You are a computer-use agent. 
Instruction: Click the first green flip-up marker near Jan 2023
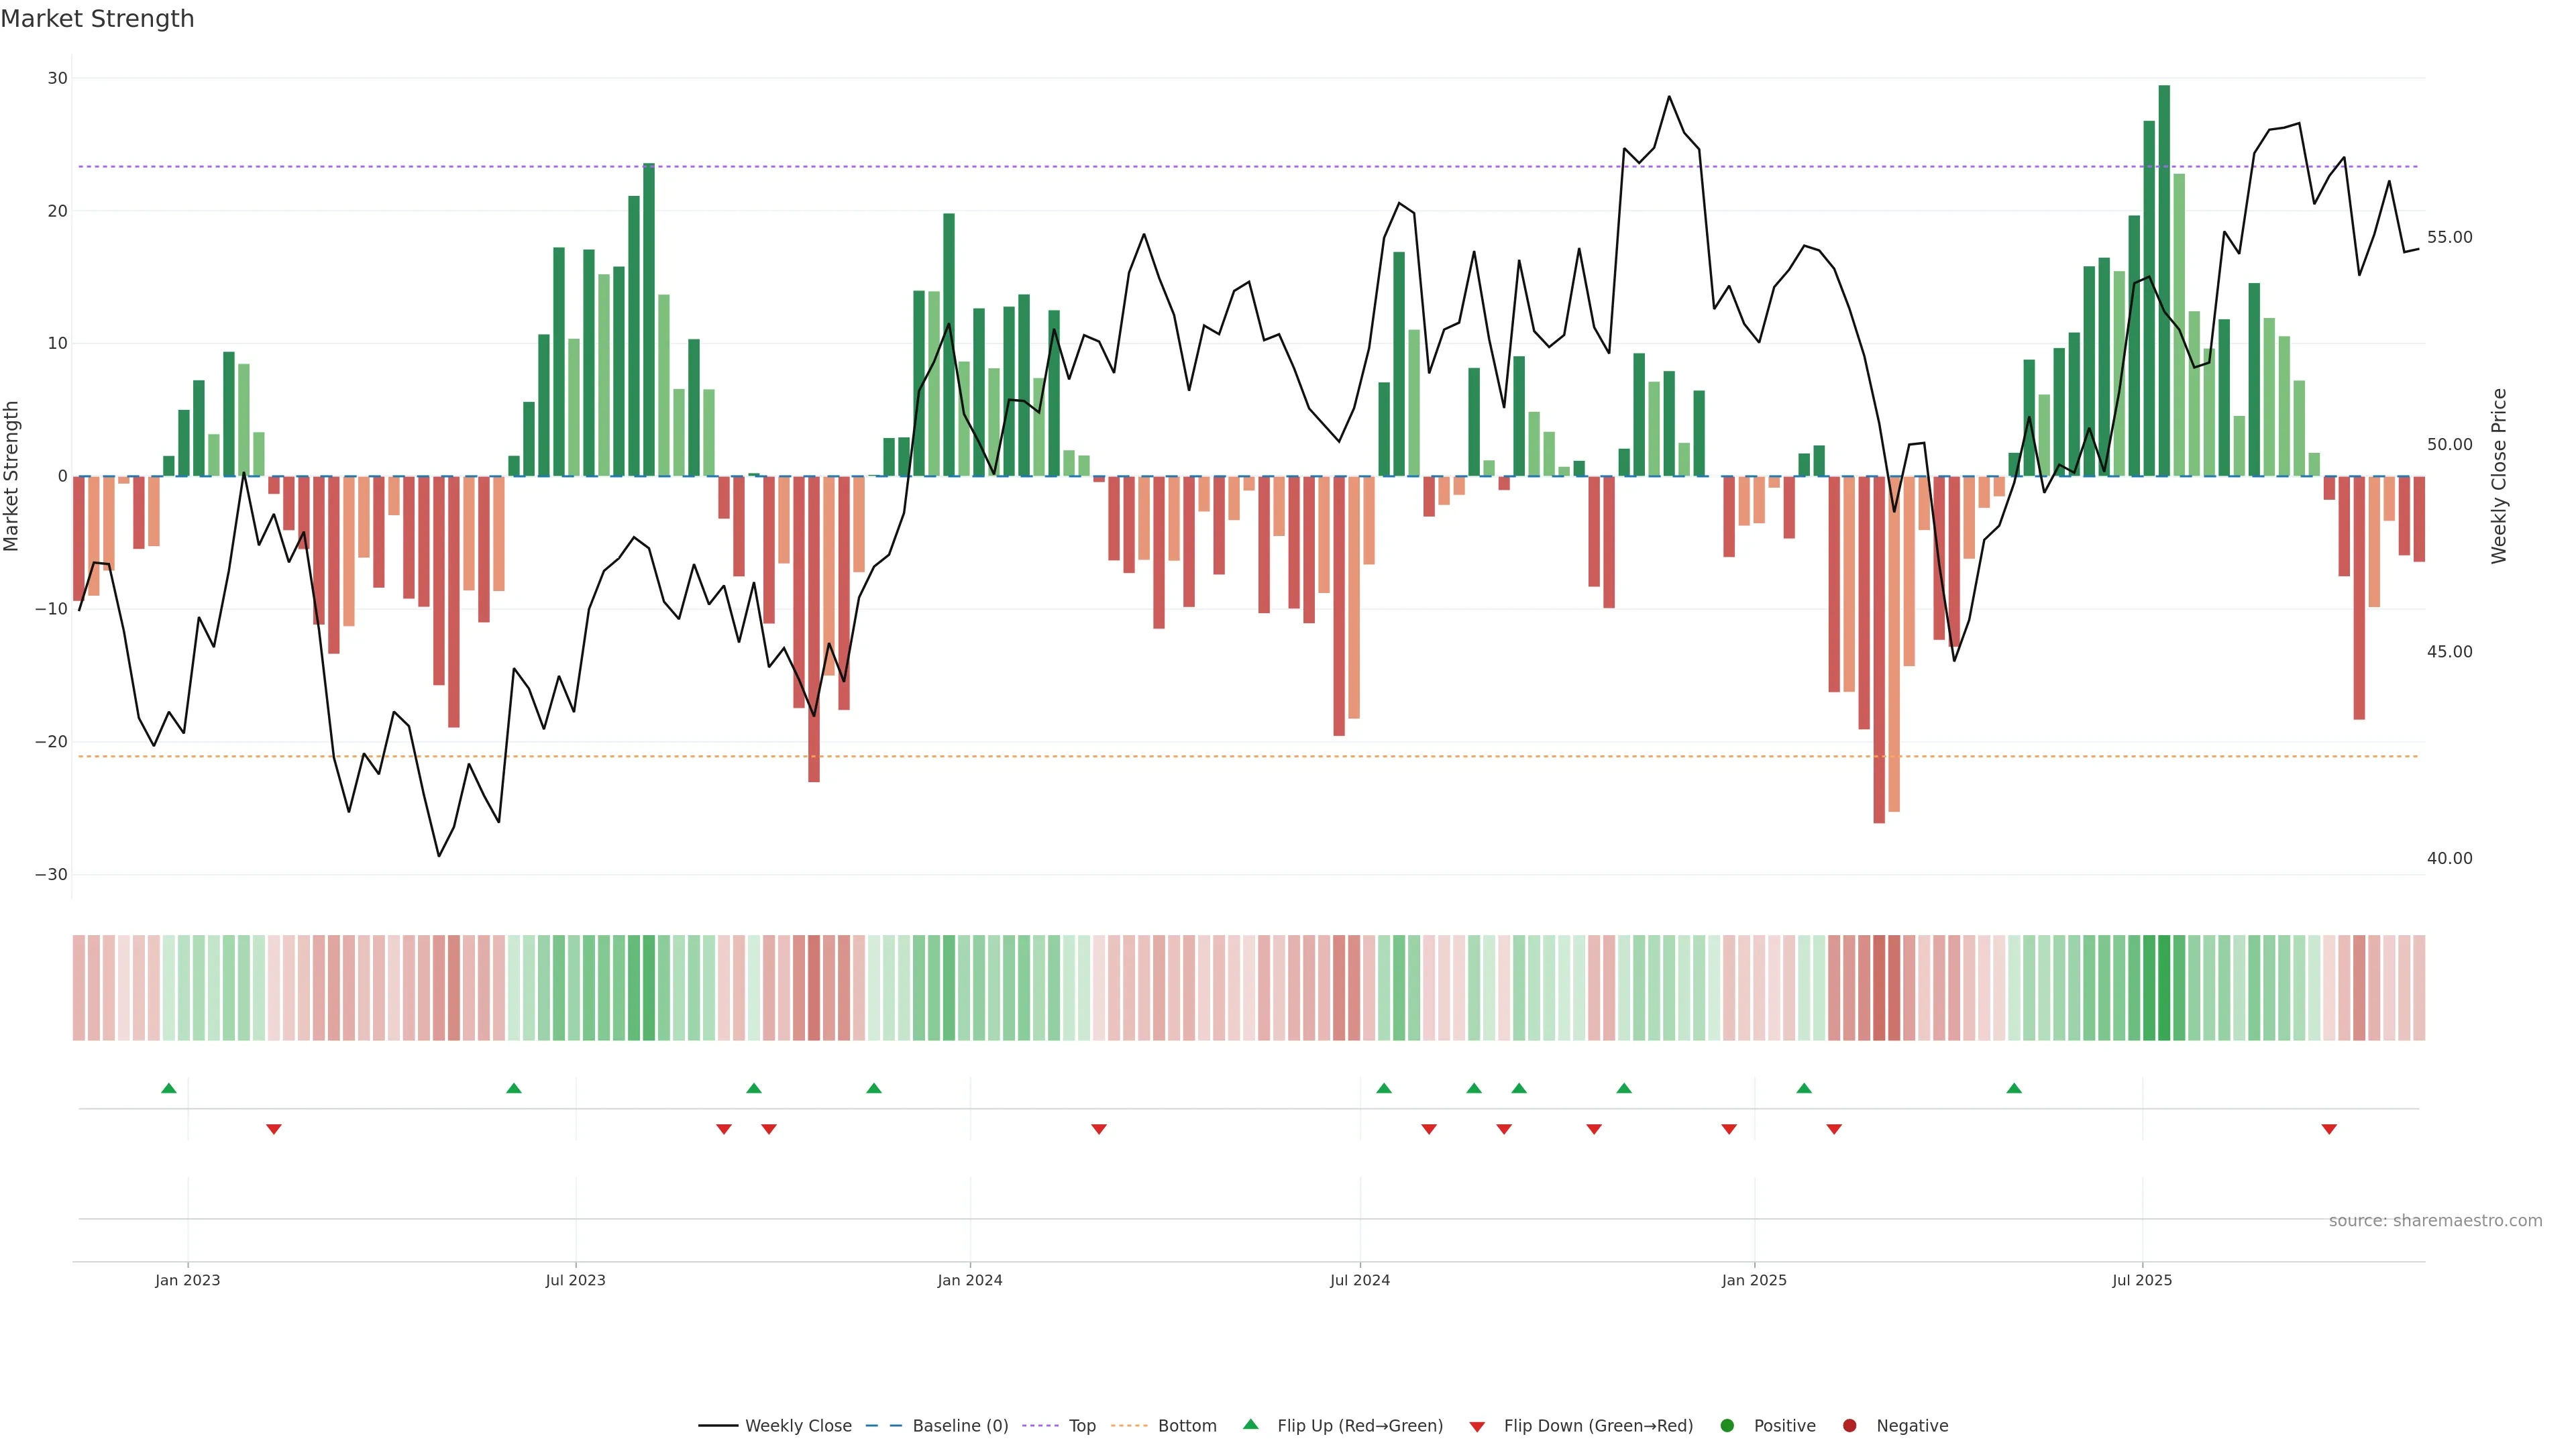(x=169, y=1088)
